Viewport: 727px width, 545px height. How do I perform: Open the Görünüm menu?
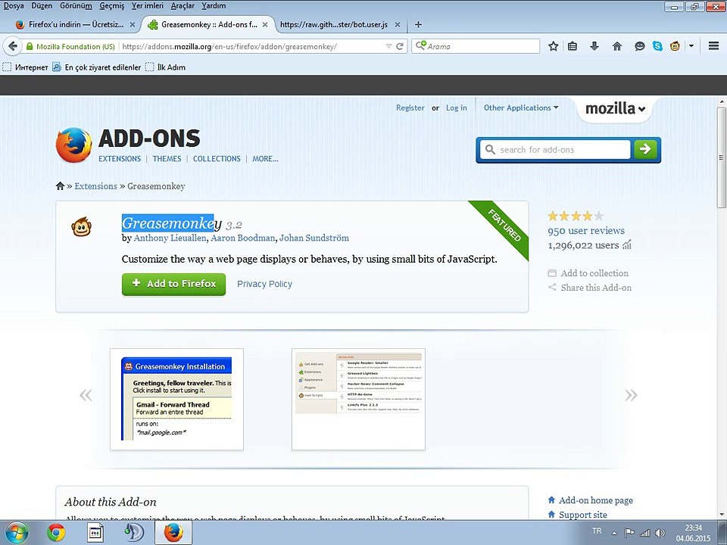click(76, 6)
